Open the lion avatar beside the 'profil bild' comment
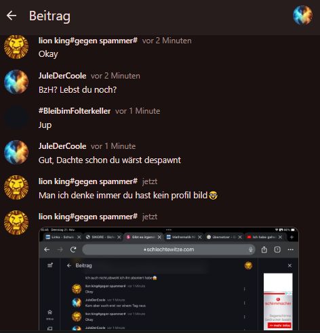Screen dimensions: 320x333 click(x=16, y=187)
